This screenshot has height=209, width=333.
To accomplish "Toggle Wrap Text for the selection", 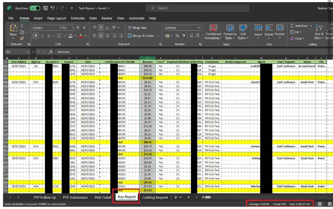I will 137,27.
